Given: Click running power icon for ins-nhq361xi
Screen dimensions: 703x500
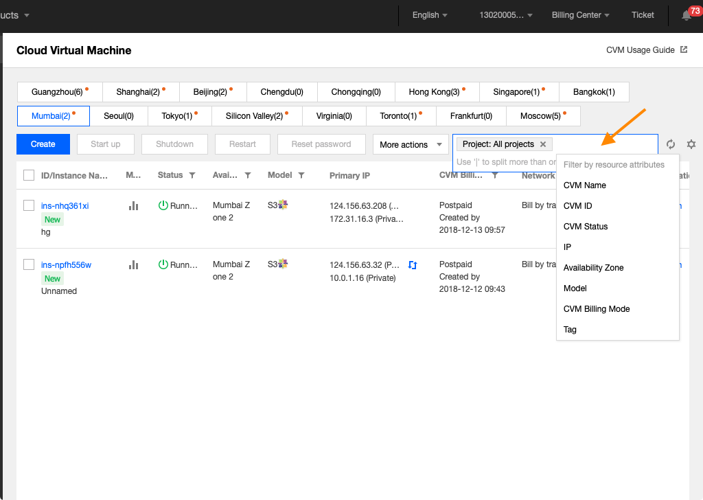Looking at the screenshot, I should click(x=163, y=205).
